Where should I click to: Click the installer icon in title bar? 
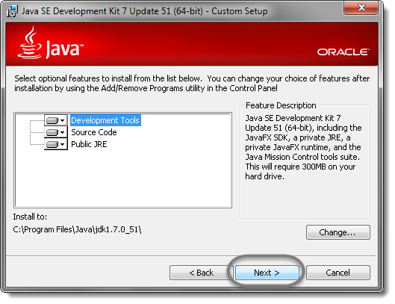click(x=12, y=11)
